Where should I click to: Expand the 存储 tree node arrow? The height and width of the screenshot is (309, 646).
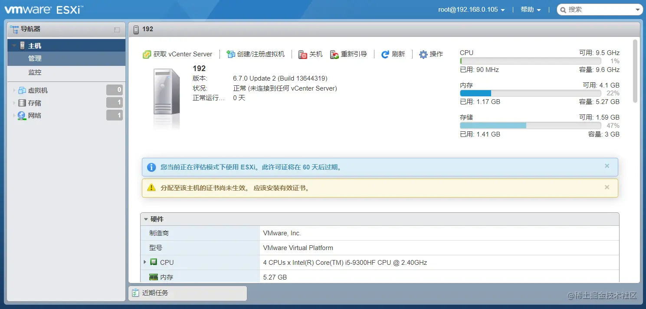(14, 103)
